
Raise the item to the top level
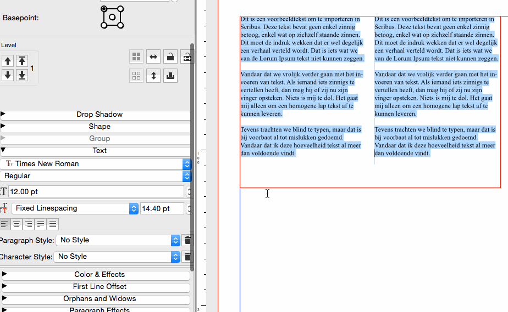click(21, 61)
